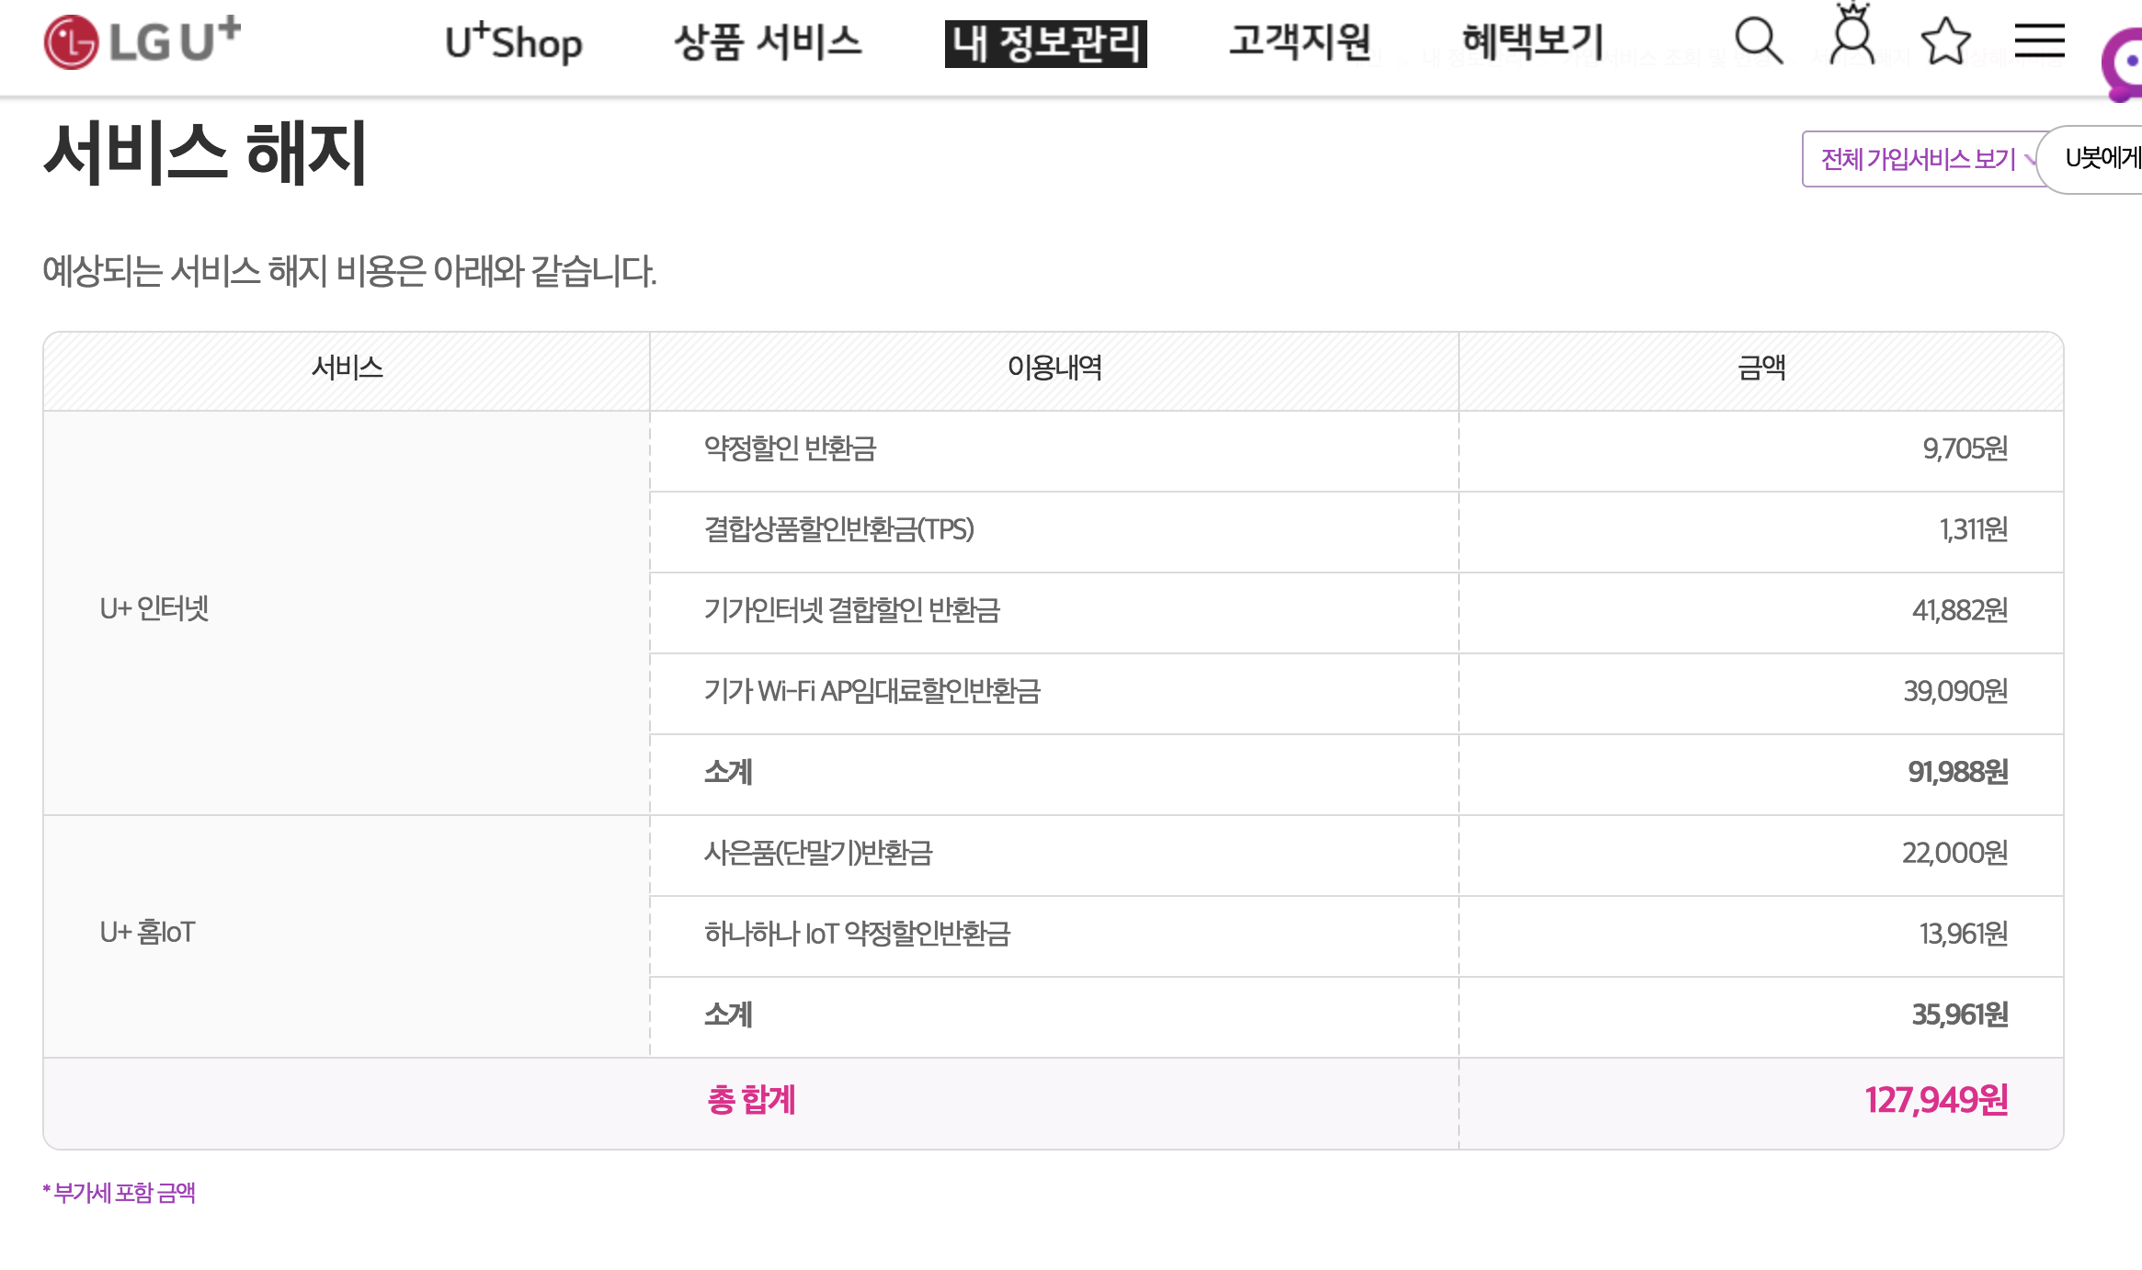Click the LG U+ logo

[142, 41]
